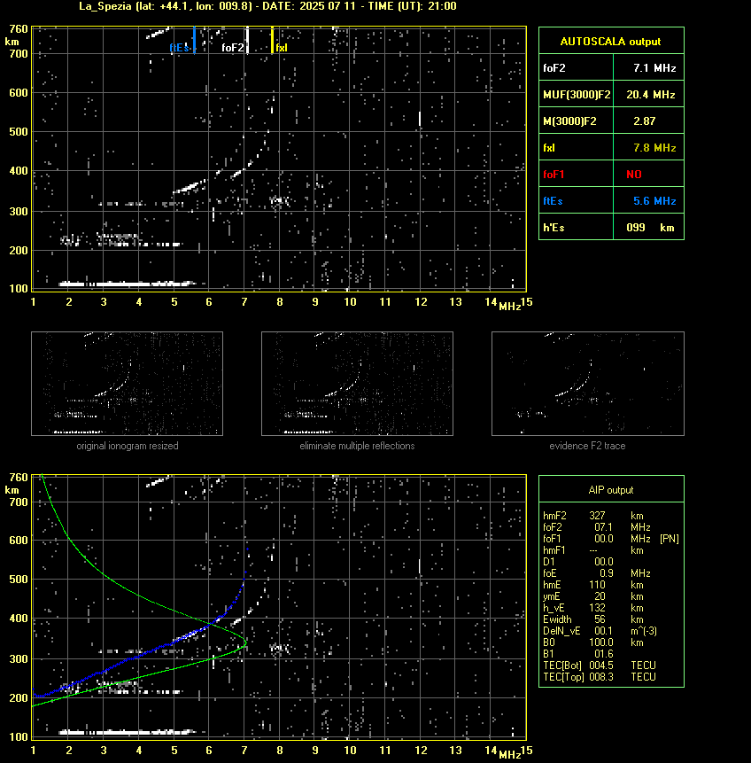Click the D1 00.0 row

(577, 562)
